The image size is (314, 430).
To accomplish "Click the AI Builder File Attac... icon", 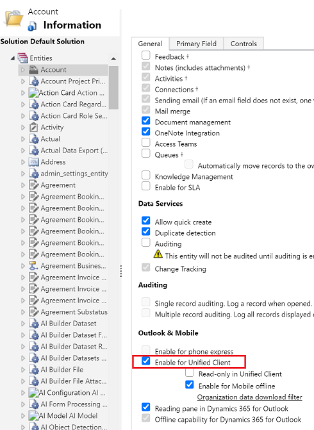I will [34, 381].
